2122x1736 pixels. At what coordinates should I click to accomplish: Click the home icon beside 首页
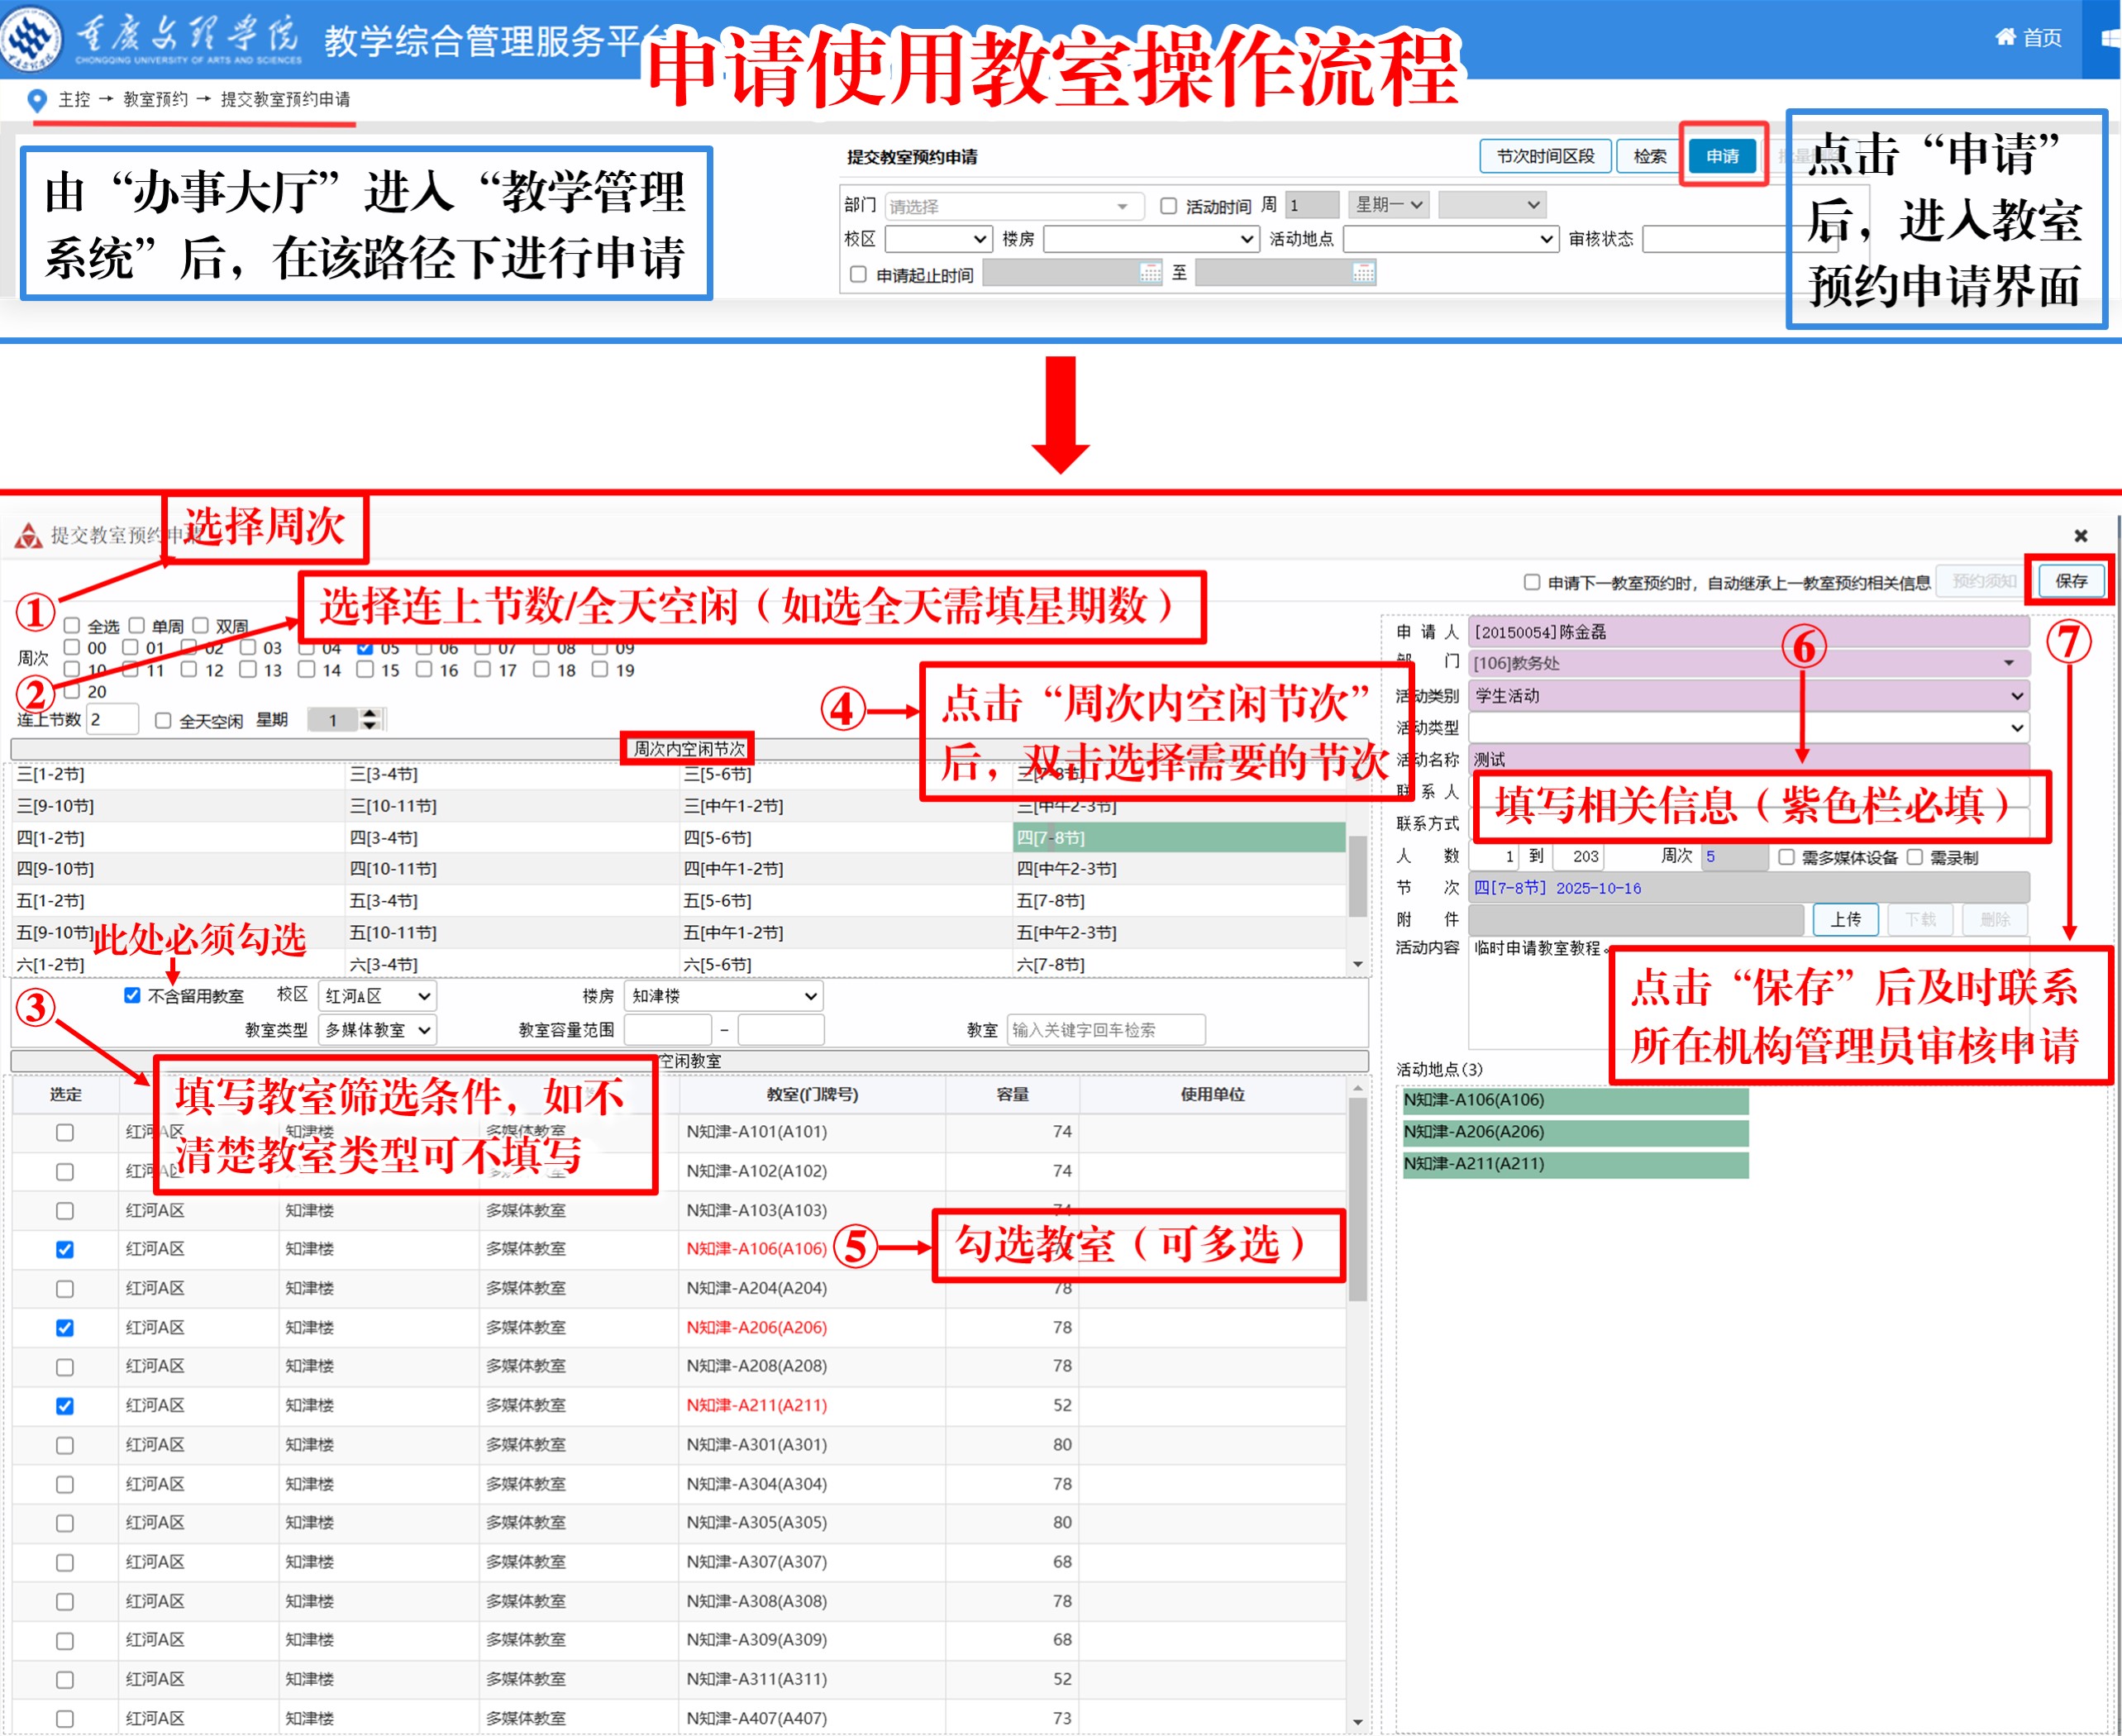pyautogui.click(x=2005, y=37)
